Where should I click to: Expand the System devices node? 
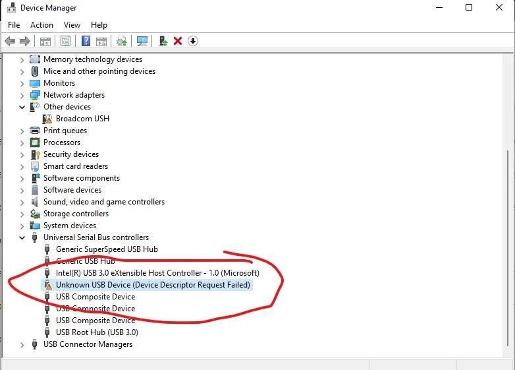pos(22,226)
